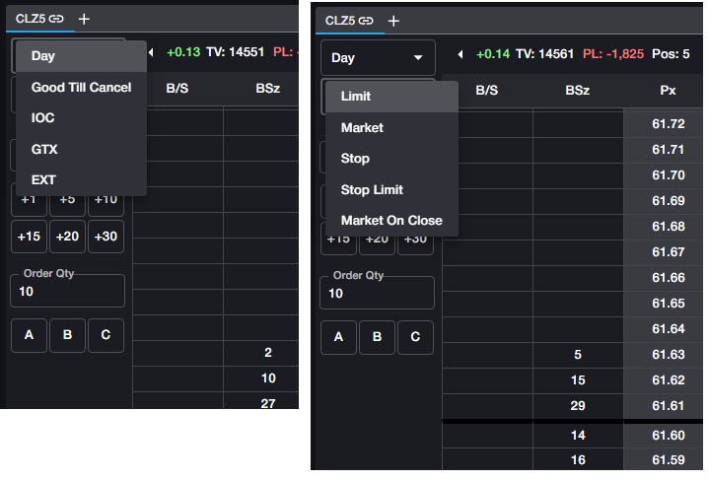Click the link icon on the right CLZ5 tab
This screenshot has height=480, width=708.
click(367, 21)
